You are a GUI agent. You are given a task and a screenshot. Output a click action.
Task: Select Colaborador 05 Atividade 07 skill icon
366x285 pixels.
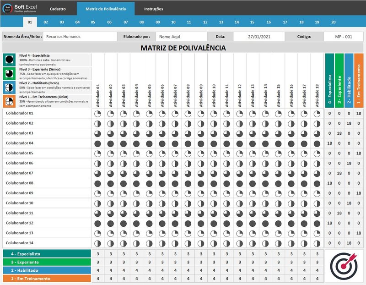(x=175, y=153)
